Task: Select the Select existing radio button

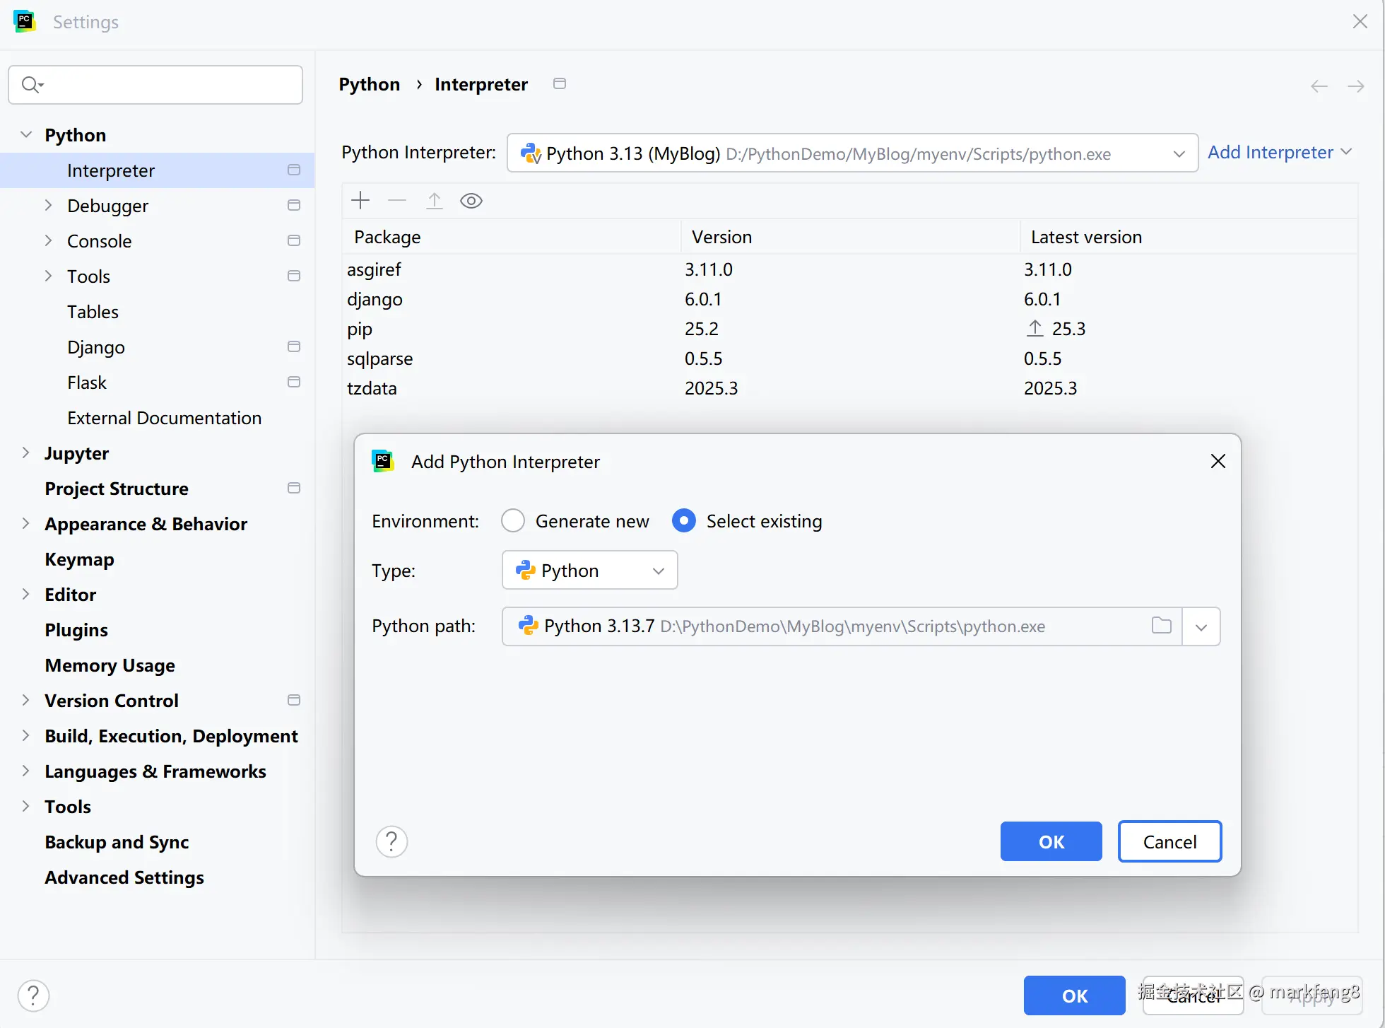Action: (683, 521)
